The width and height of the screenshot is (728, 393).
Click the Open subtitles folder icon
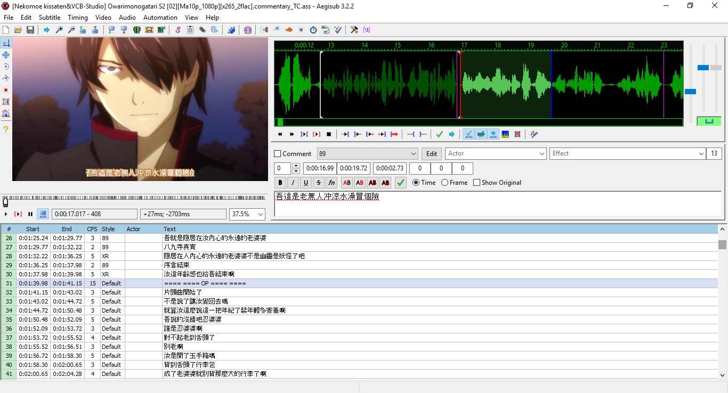pyautogui.click(x=18, y=30)
